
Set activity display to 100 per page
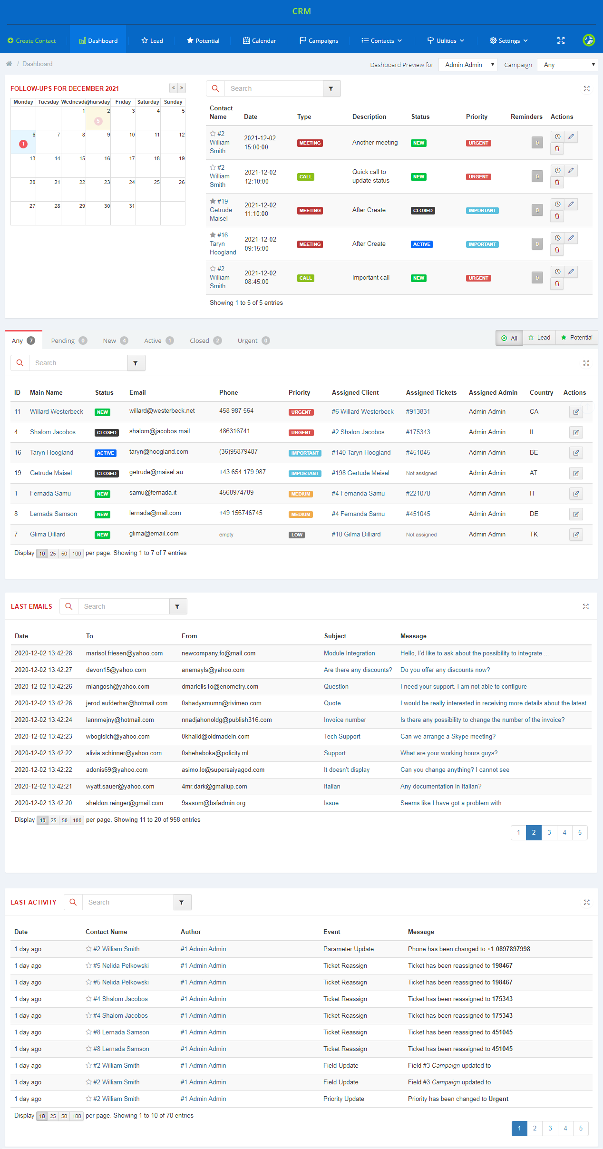click(x=77, y=1116)
